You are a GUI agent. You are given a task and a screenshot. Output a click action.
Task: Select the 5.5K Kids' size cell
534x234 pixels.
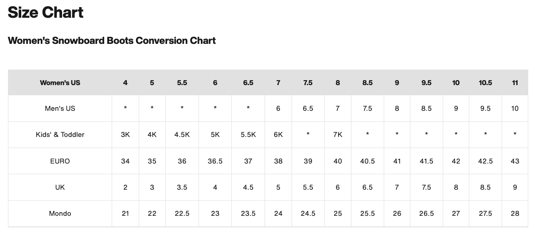[248, 135]
